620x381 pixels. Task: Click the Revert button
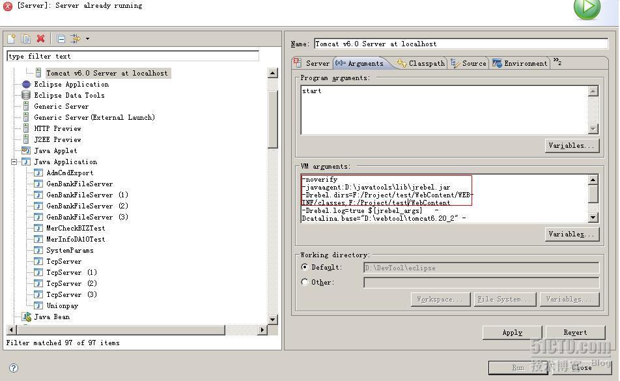[575, 332]
